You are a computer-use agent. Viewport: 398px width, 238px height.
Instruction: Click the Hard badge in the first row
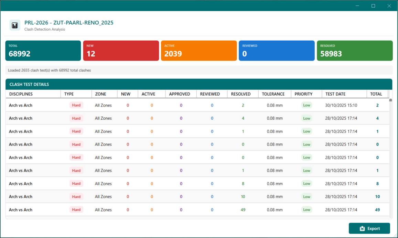[76, 105]
